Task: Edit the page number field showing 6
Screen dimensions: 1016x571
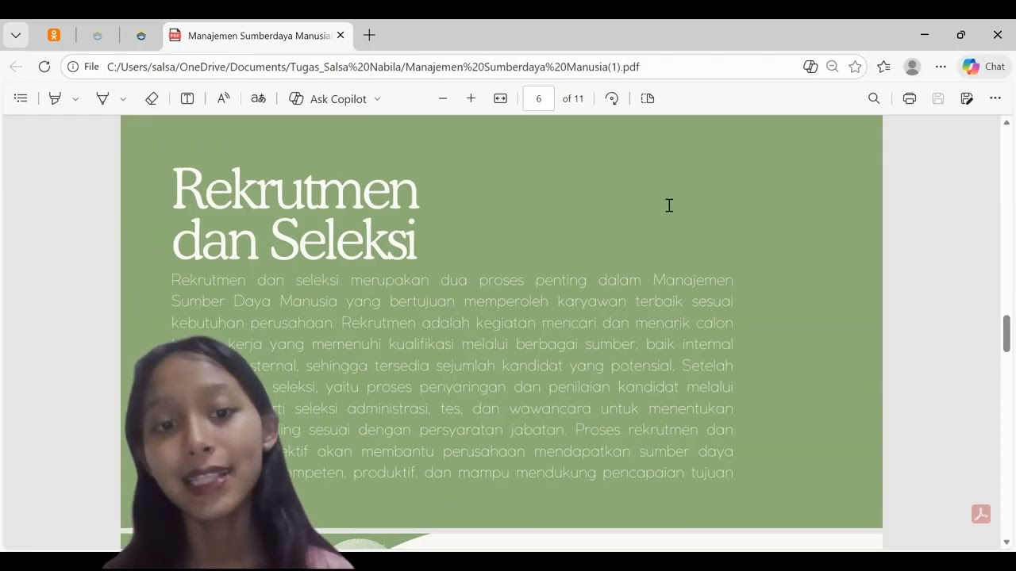Action: [538, 98]
